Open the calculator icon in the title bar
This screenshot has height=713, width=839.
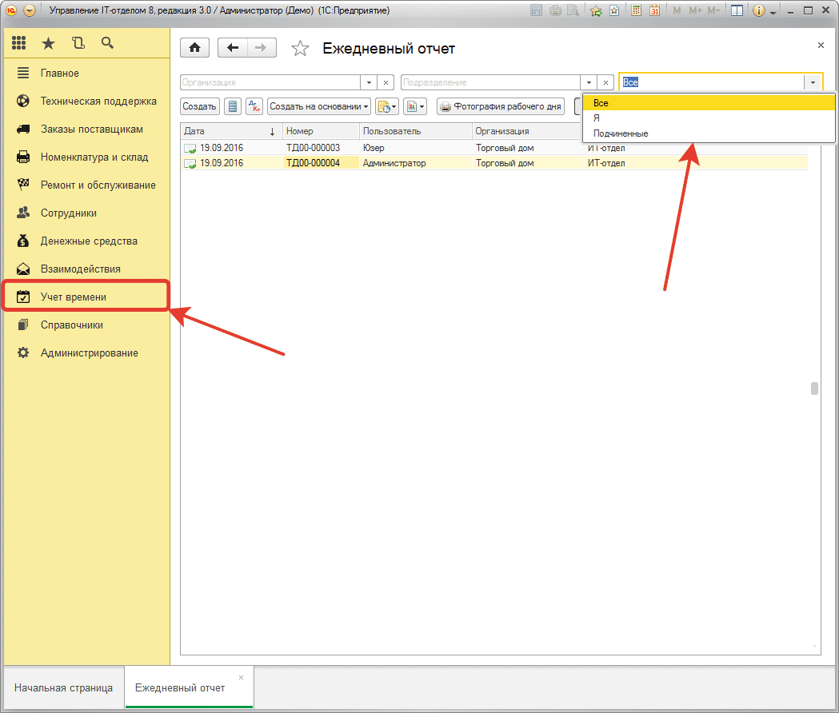(x=636, y=11)
